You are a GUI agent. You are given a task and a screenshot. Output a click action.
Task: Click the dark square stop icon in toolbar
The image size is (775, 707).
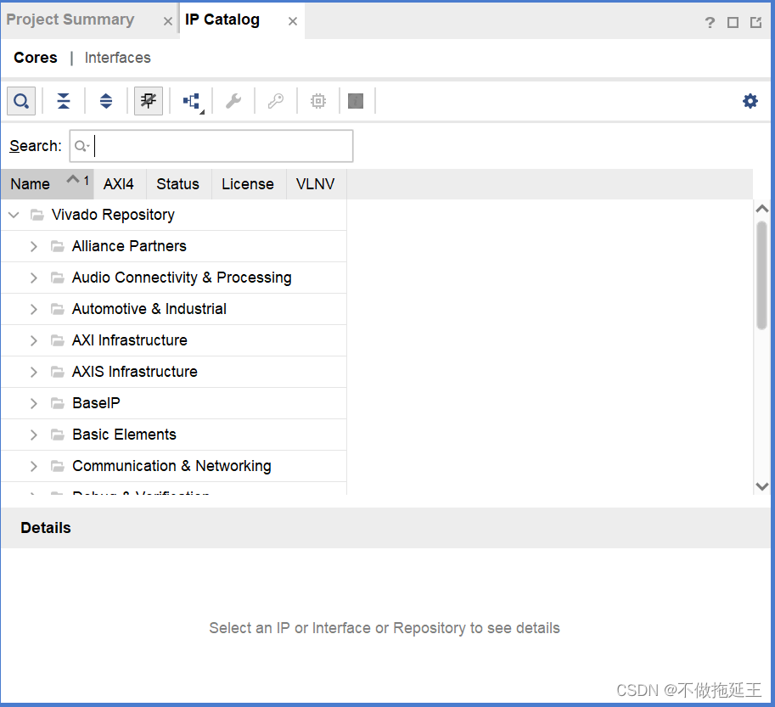(356, 101)
